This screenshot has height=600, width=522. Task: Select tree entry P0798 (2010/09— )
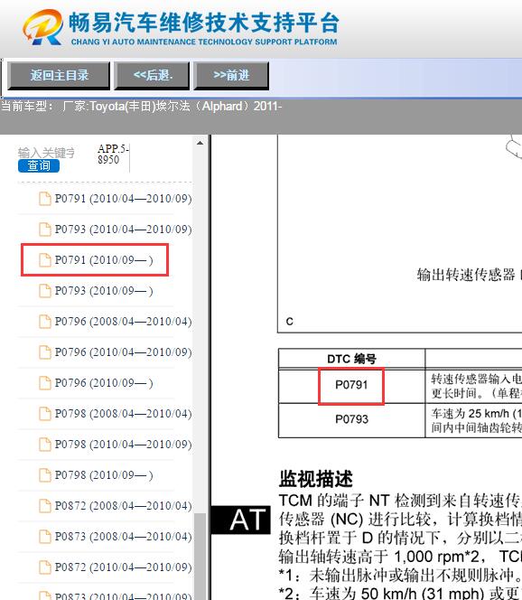pos(104,475)
